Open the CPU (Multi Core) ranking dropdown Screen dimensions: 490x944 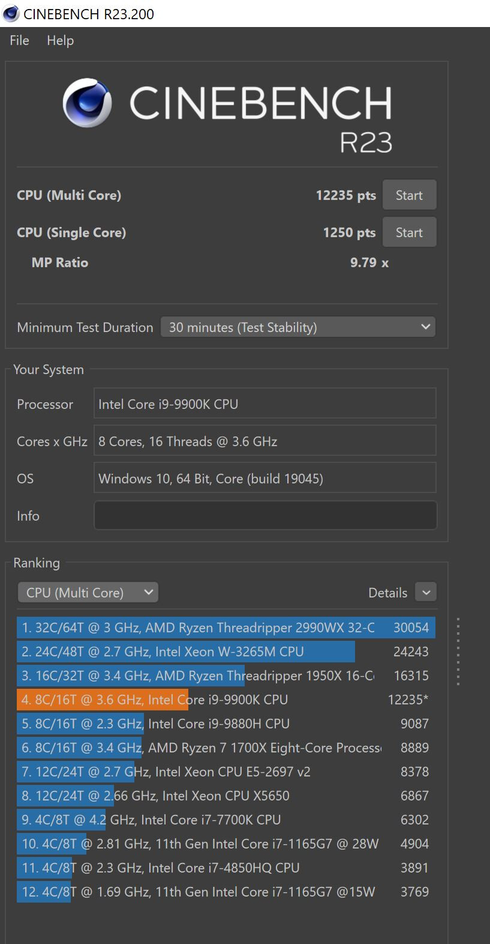coord(88,593)
